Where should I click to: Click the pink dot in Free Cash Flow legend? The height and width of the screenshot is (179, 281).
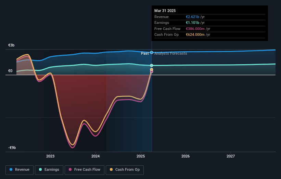(70, 169)
